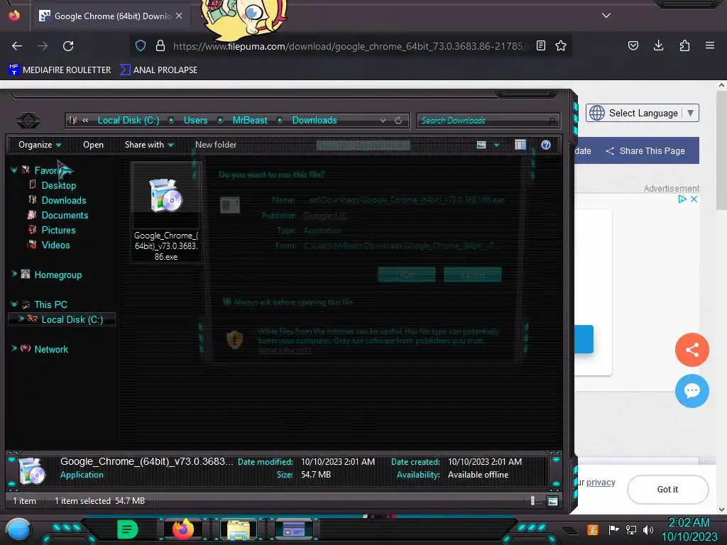
Task: Expand the Homegroup tree node
Action: pyautogui.click(x=14, y=274)
